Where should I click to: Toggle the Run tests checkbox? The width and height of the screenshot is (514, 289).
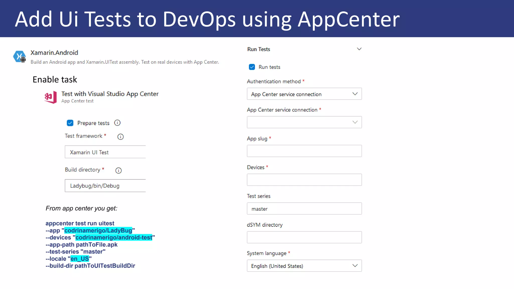(x=252, y=67)
